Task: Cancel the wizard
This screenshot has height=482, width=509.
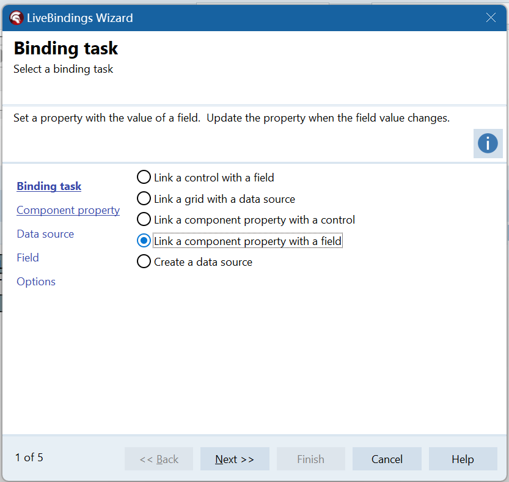Action: coord(387,459)
